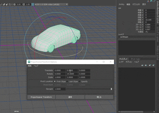Open the チャネル menu in channel box
Viewport: 159px width, 113px height.
[121, 4]
